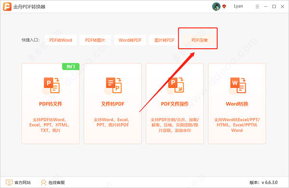
Task: Open the 在线客服 link
Action: click(56, 183)
